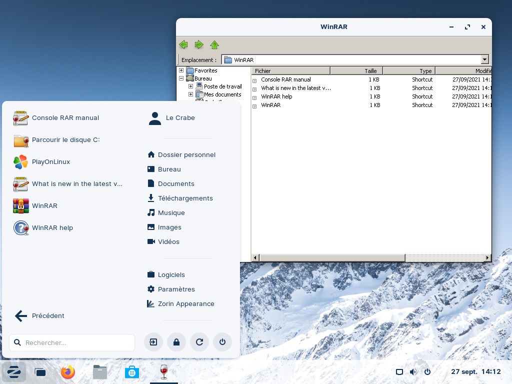This screenshot has width=512, height=384.
Task: Open Paramètres settings
Action: pyautogui.click(x=171, y=289)
